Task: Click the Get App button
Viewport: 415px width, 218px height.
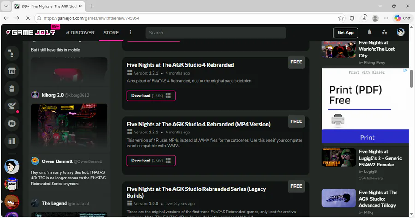Action: coord(346,33)
